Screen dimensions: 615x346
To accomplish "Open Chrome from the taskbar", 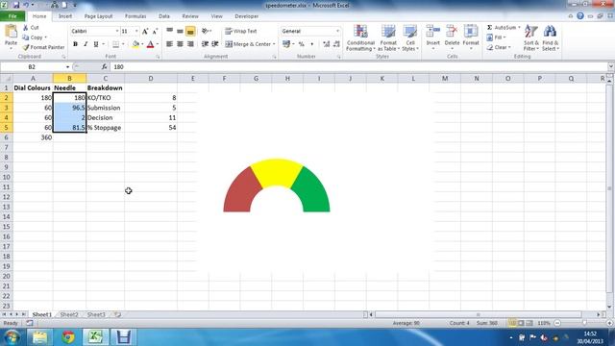I will [x=68, y=337].
